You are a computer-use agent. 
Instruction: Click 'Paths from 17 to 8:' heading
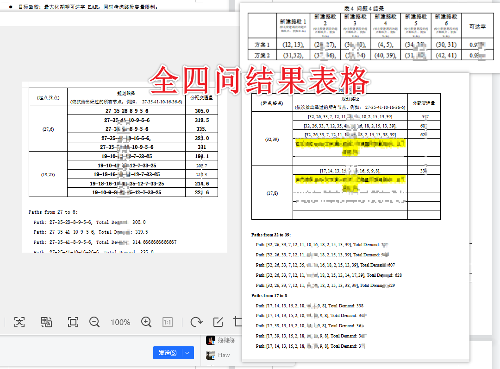[270, 295]
